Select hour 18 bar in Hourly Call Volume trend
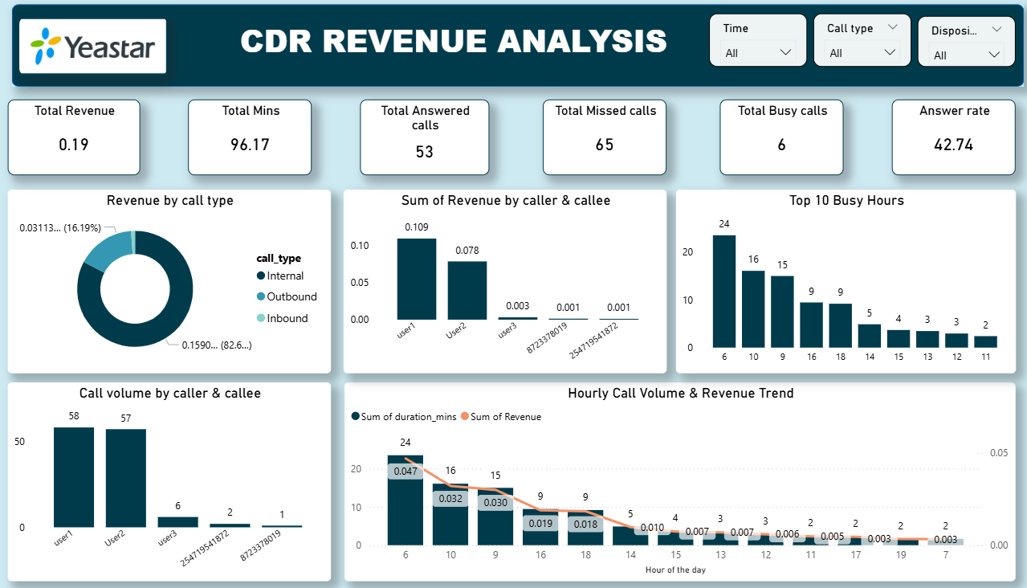The height and width of the screenshot is (588, 1027). [585, 528]
